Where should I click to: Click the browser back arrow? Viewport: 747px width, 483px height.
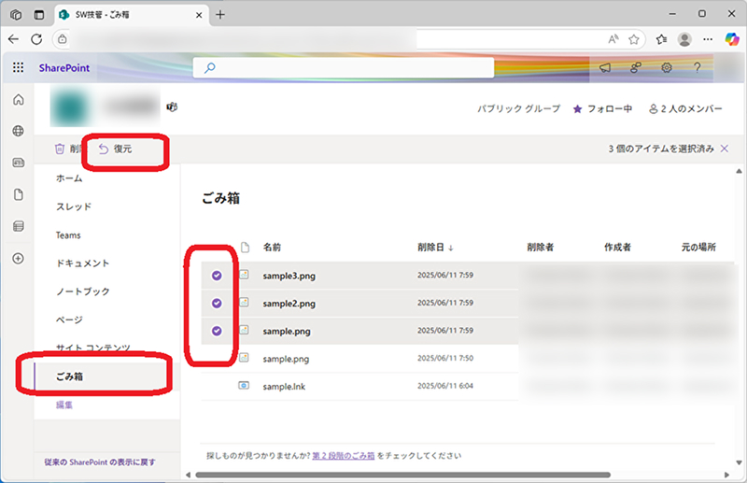coord(13,39)
